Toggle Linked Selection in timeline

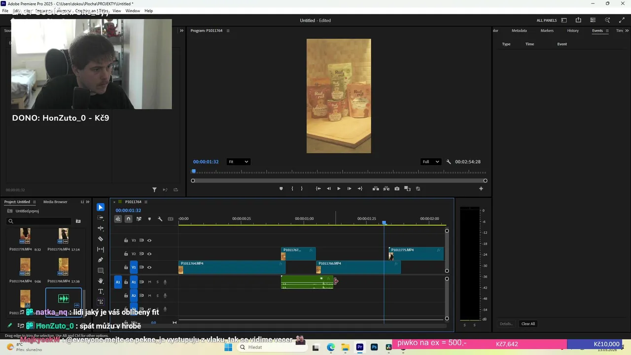[139, 219]
